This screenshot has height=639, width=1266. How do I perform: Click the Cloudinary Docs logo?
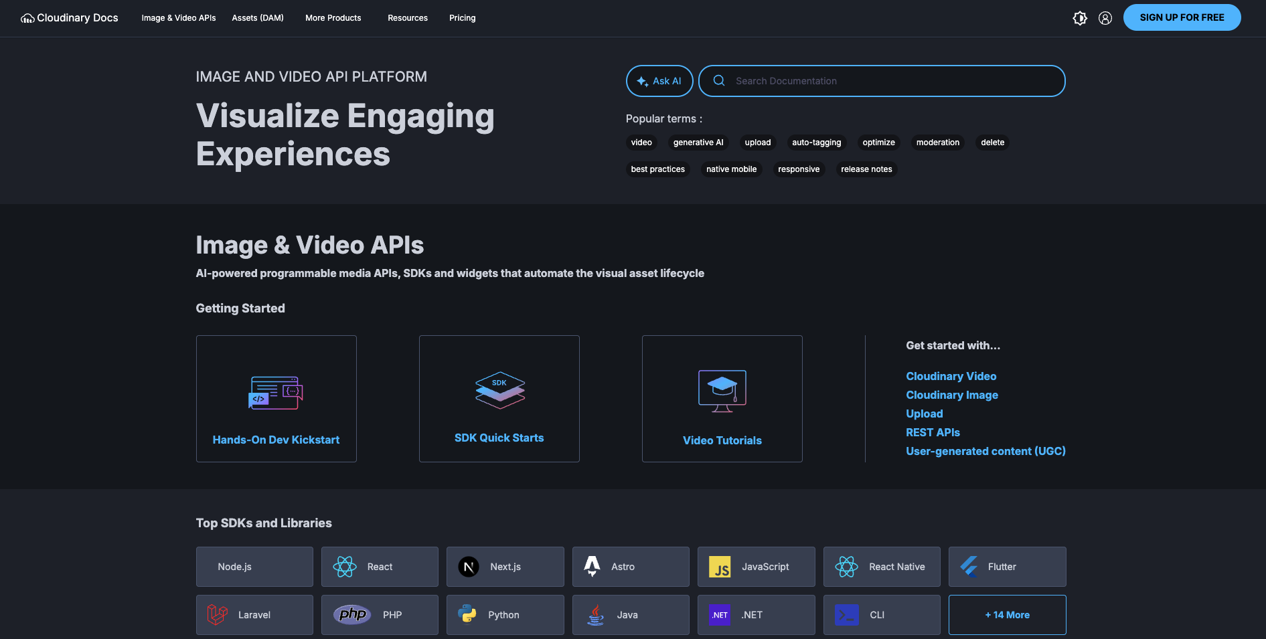pos(70,18)
